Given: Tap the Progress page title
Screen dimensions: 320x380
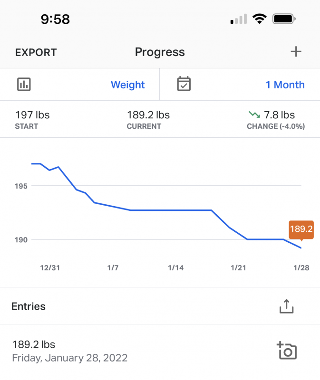Looking at the screenshot, I should [160, 52].
